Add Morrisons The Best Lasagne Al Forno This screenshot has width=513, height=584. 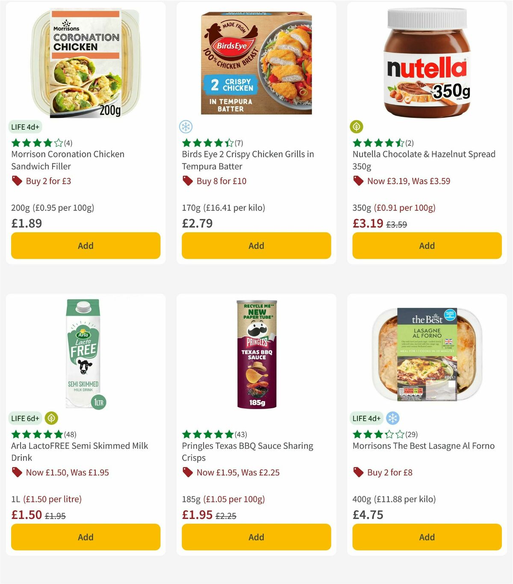pos(427,537)
